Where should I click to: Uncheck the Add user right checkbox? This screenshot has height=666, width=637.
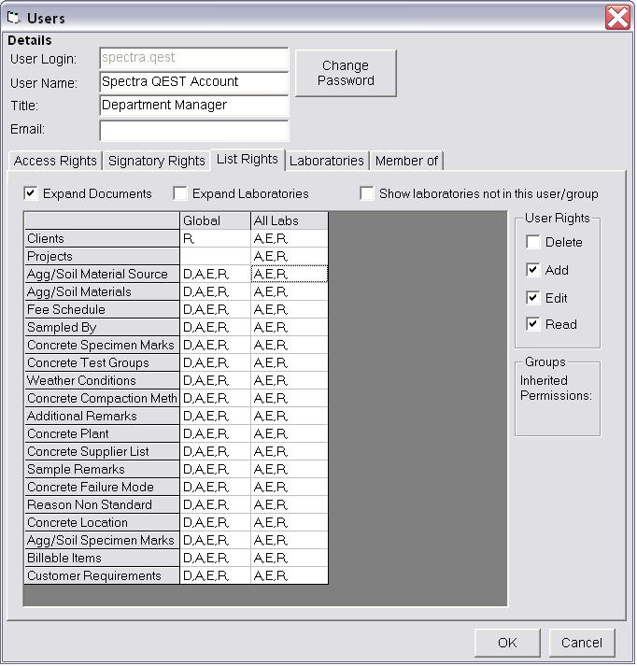(x=532, y=271)
